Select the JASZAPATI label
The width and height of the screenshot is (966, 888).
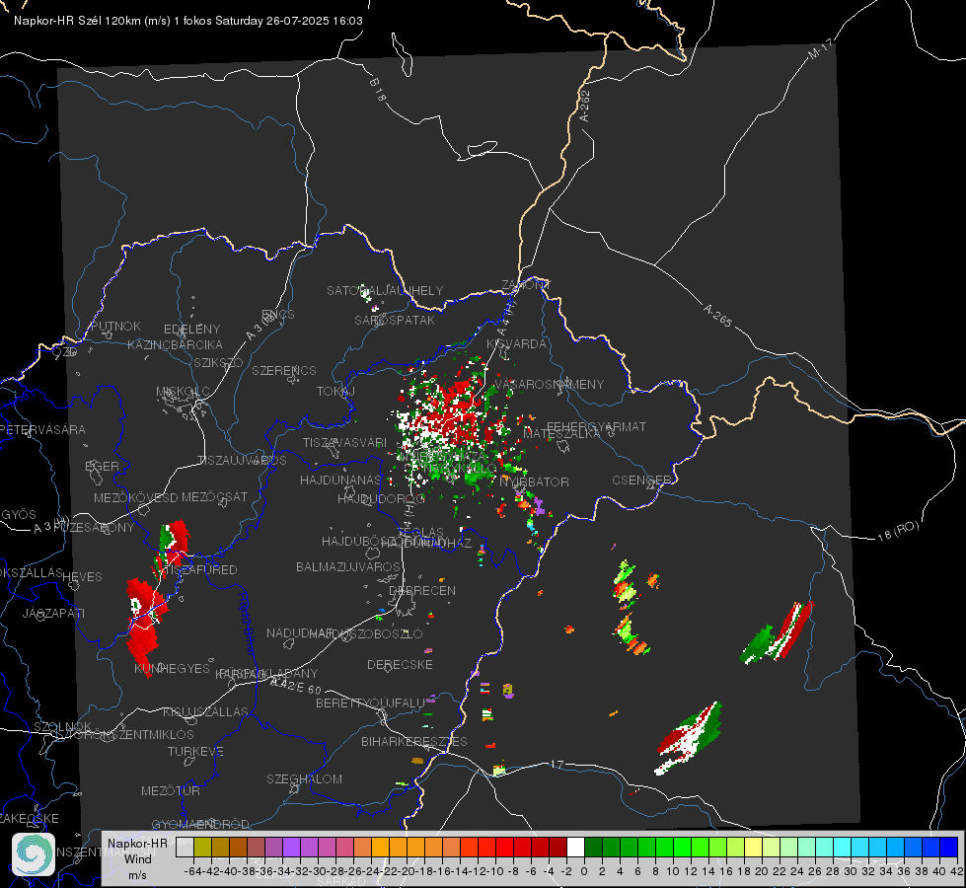coord(53,613)
